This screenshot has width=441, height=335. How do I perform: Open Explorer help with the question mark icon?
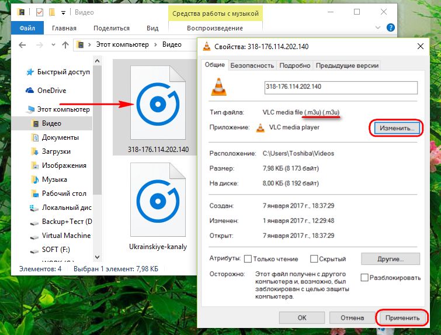point(390,27)
